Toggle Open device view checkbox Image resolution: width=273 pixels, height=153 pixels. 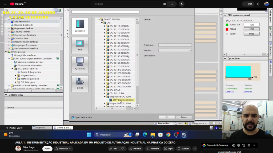(x=73, y=117)
